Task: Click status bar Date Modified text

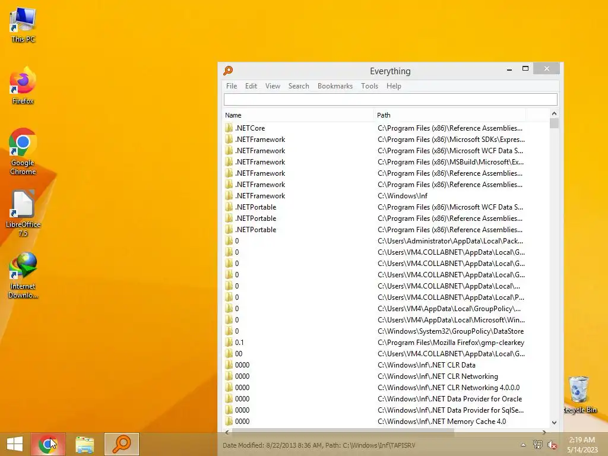Action: 319,445
